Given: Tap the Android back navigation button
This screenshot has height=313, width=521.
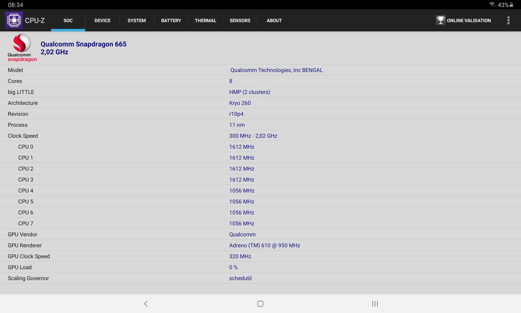Looking at the screenshot, I should pos(146,303).
